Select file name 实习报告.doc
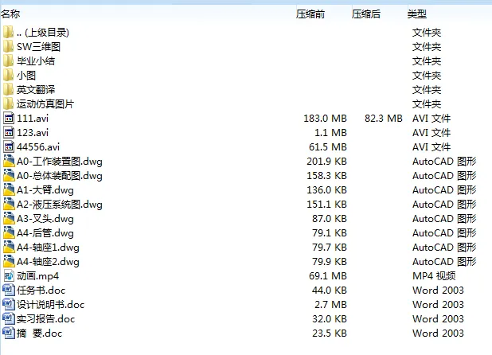This screenshot has width=492, height=355. (x=46, y=319)
